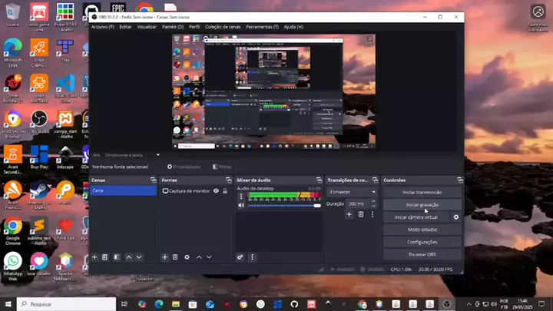Add a new scene with the plus icon
This screenshot has height=311, width=553.
click(x=94, y=257)
